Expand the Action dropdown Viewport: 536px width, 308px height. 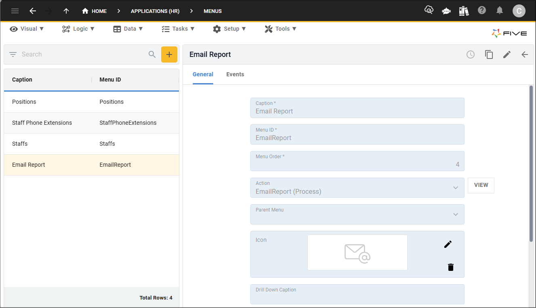click(x=456, y=188)
